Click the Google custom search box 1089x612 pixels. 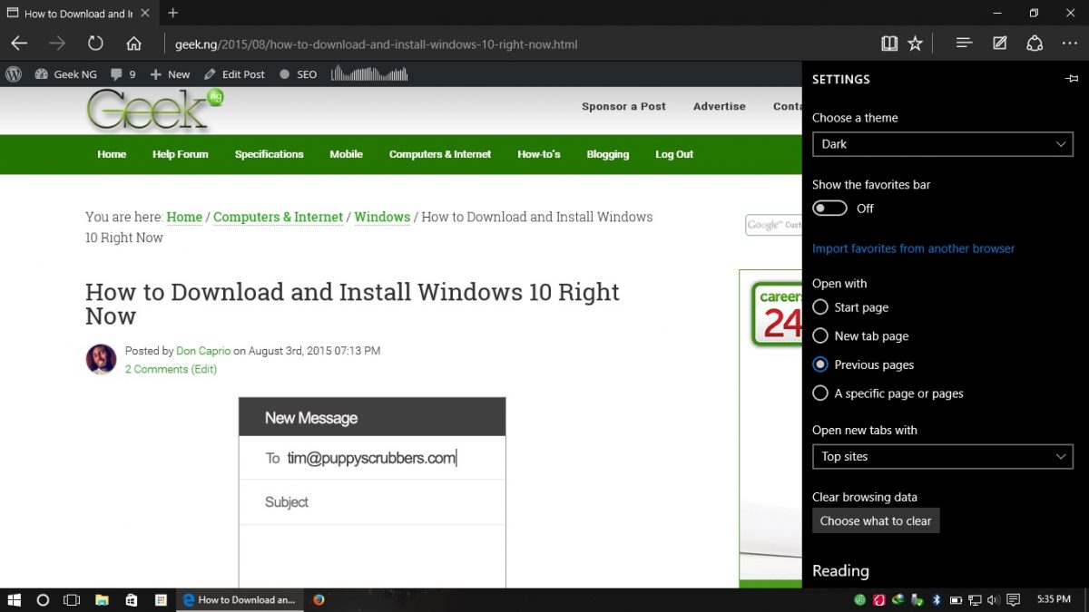click(x=773, y=225)
